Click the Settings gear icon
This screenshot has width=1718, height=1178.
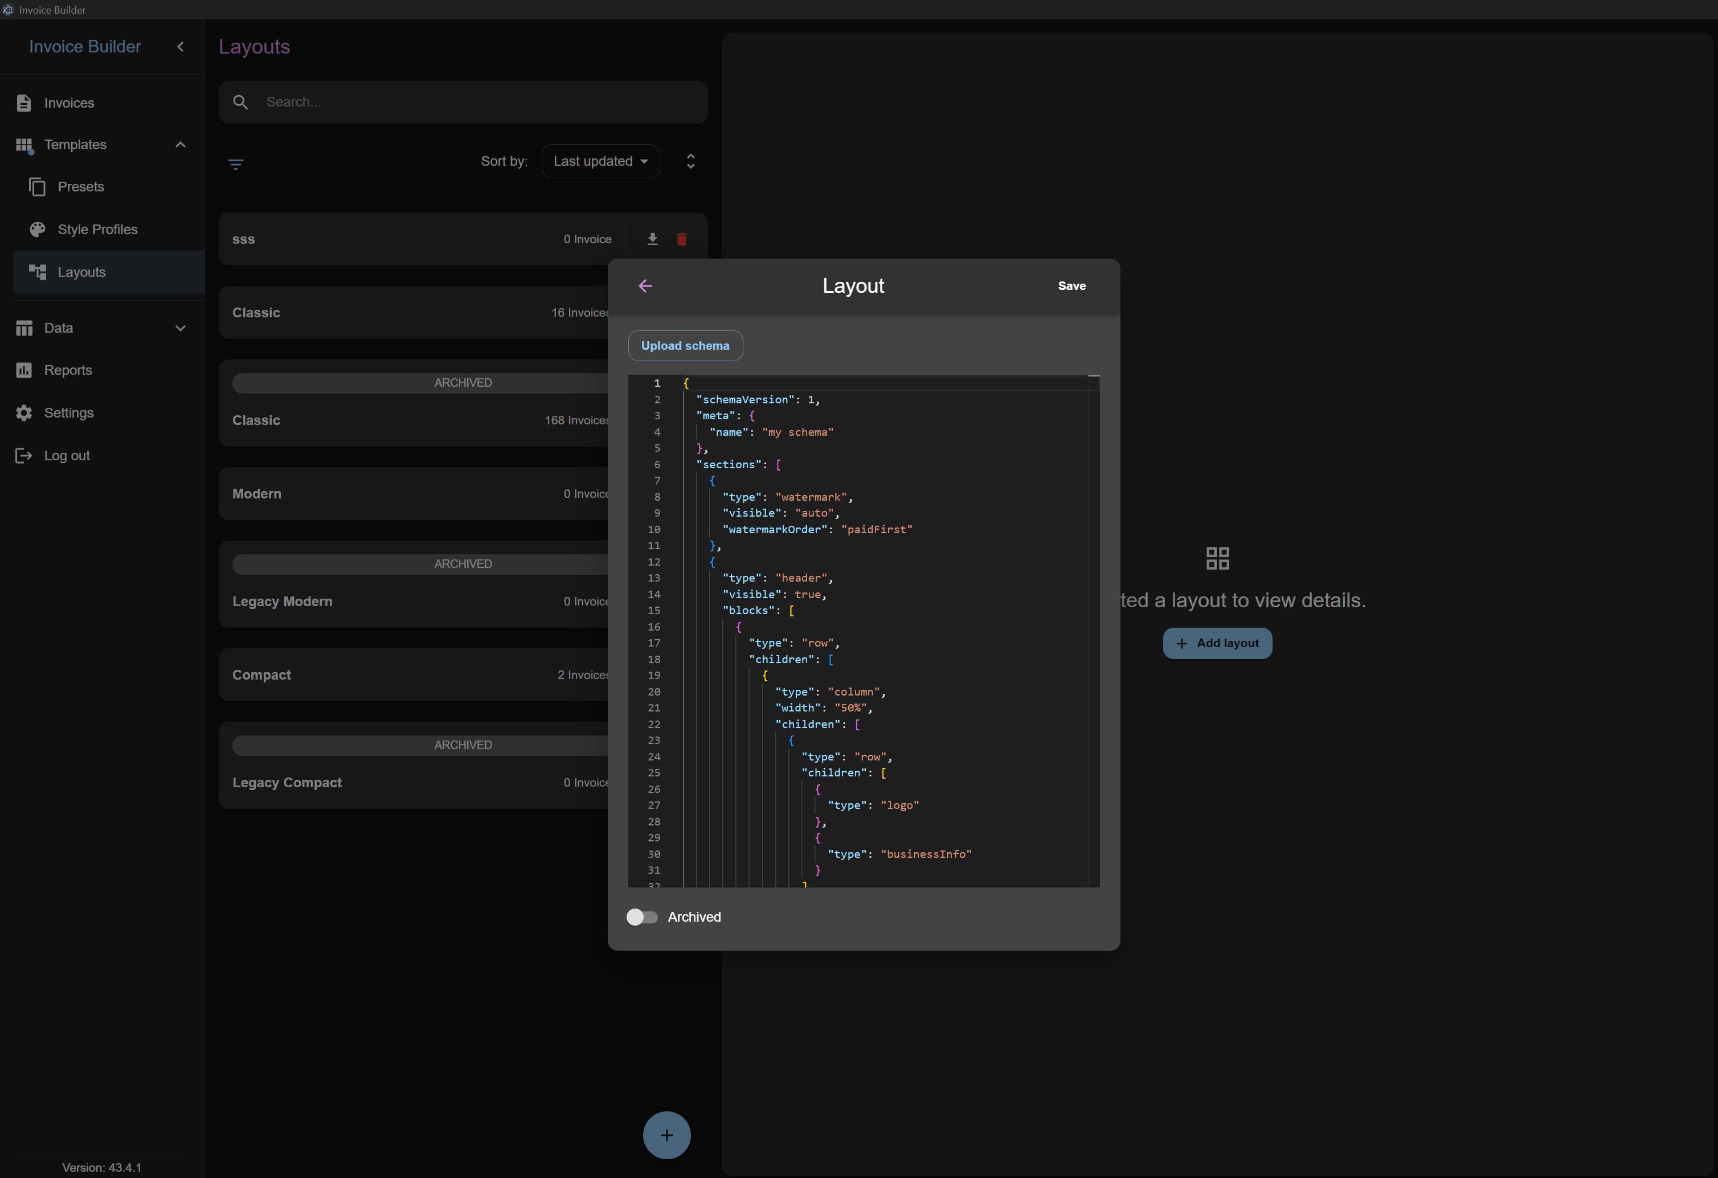[x=24, y=413]
